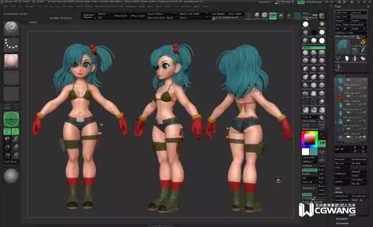Toggle paintbrush icon on selected subtool row
This screenshot has height=227, width=373.
360,137
